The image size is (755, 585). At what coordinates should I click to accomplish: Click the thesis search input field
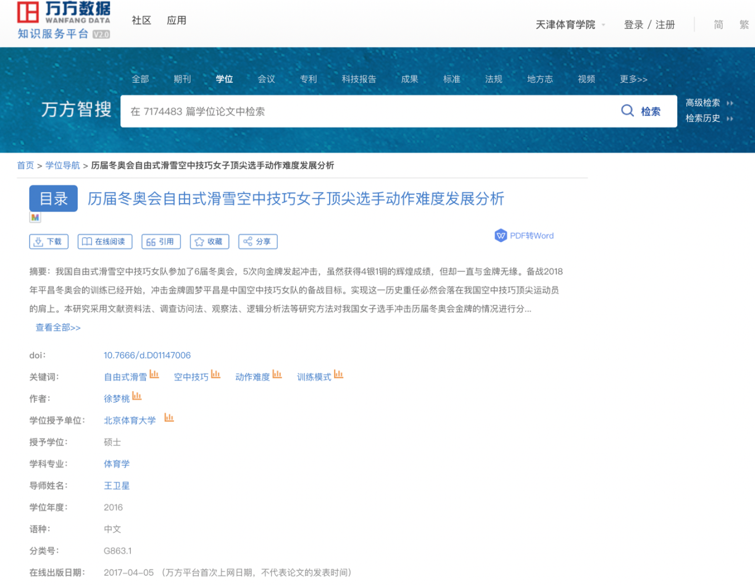(364, 111)
